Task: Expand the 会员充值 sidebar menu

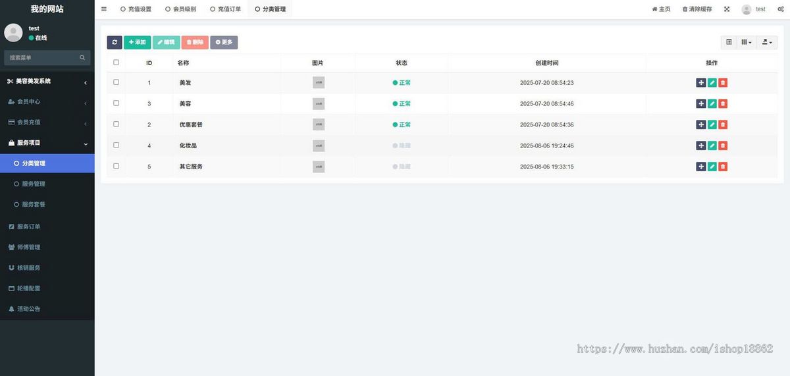Action: point(47,122)
